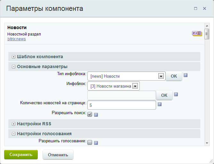Enable the Разрешить голосование checkbox
Screen dimensions: 214x164
90,143
